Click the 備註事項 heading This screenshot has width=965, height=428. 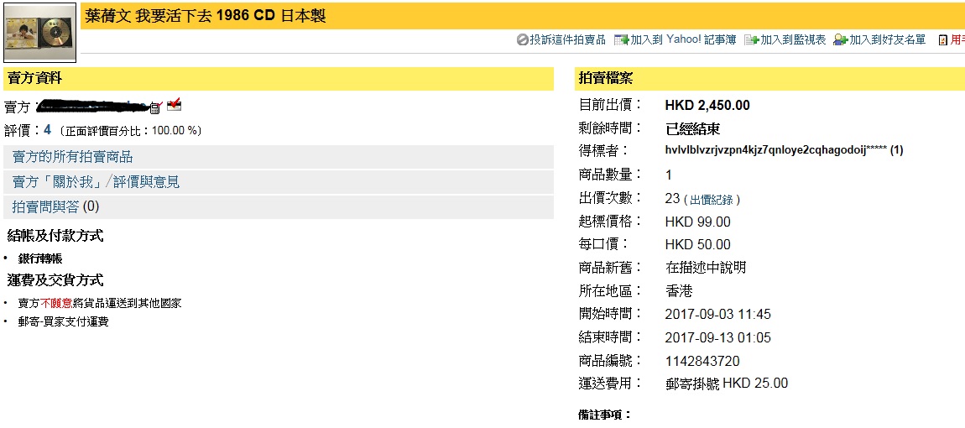point(606,415)
